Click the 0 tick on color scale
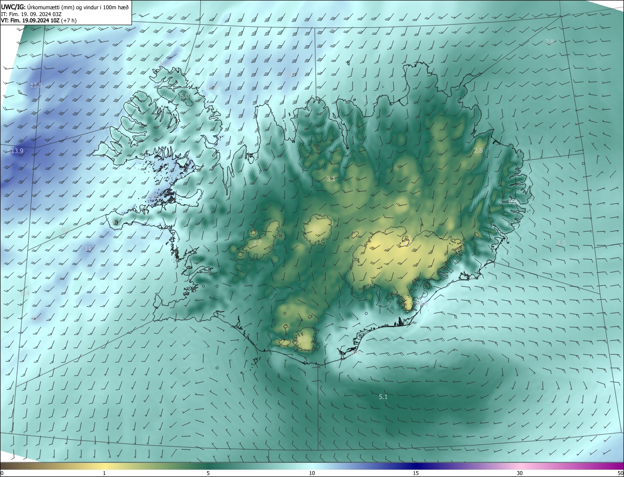Viewport: 624px width, 477px height. [2, 473]
